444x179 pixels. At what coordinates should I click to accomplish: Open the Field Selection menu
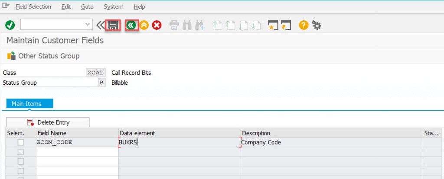[33, 7]
